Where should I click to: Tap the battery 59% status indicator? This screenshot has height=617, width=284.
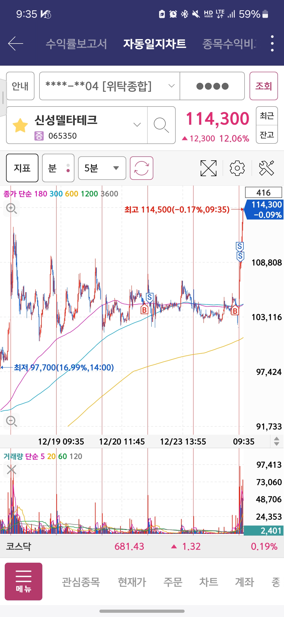click(x=253, y=14)
